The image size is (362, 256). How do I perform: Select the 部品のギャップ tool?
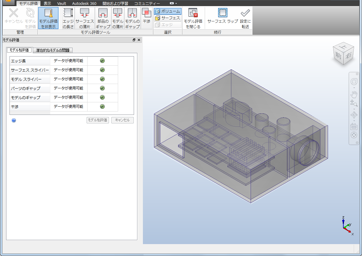pyautogui.click(x=103, y=18)
